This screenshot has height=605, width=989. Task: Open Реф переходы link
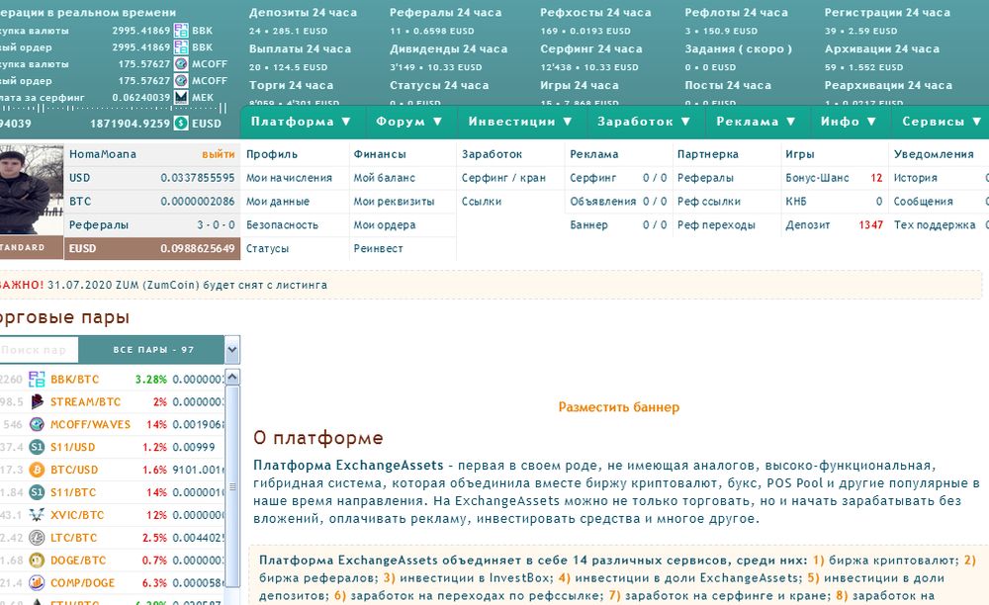(x=716, y=225)
